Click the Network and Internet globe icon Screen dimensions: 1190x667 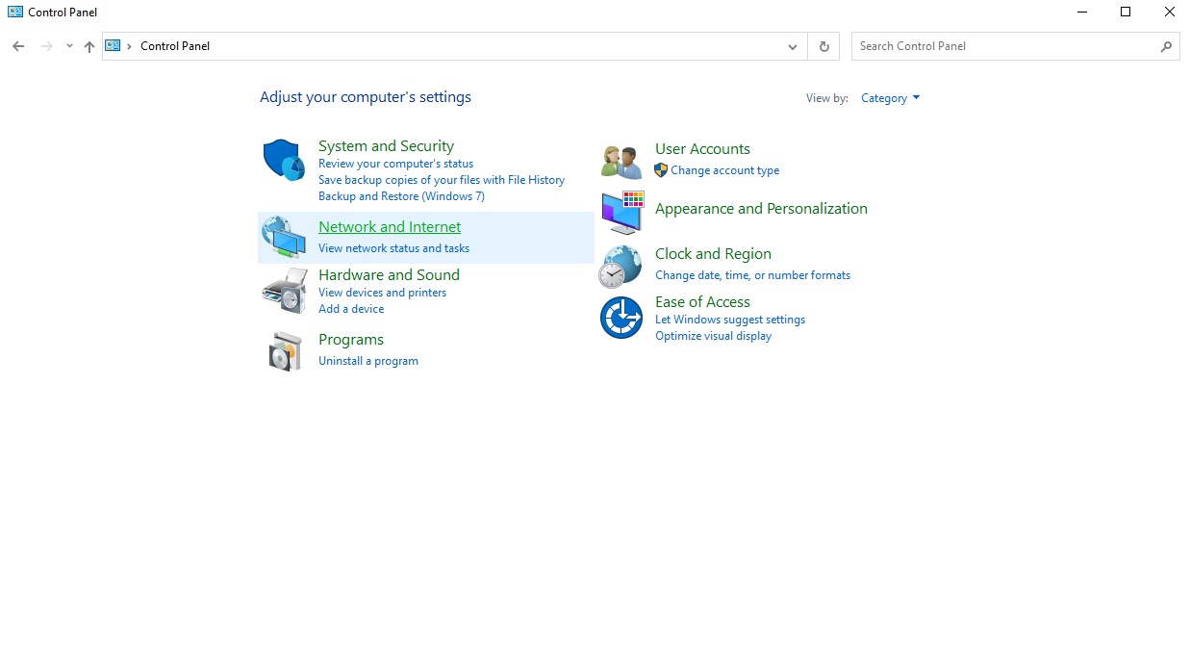284,237
